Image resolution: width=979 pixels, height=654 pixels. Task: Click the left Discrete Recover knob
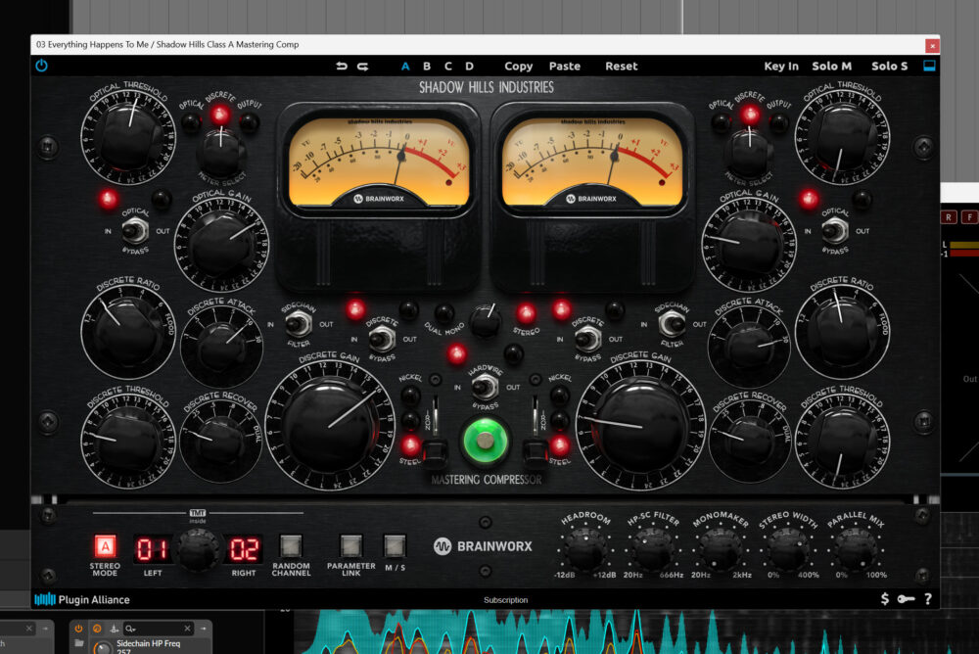(x=220, y=441)
